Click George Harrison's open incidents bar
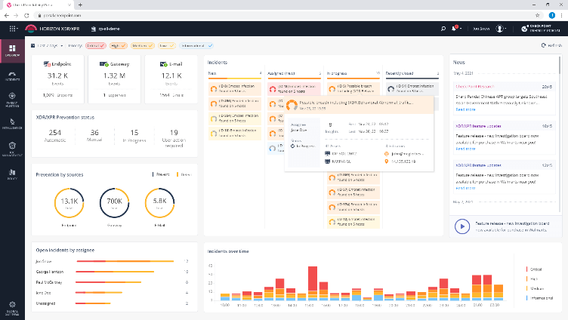 [x=115, y=272]
